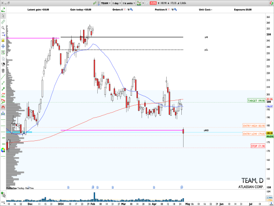274x206 pixels.
Task: Click the blue arrow shift-chart tool
Action: 3,34
